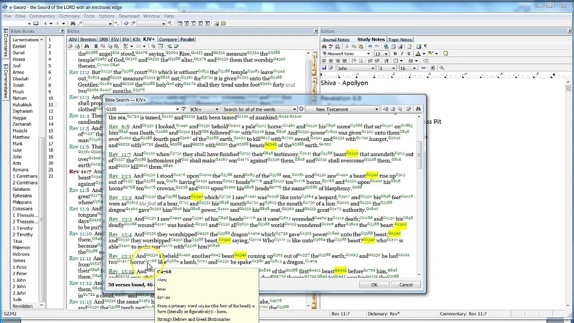Screen dimensions: 574x323
Task: Paste clipboard into Study Notes editor
Action: click(x=361, y=47)
